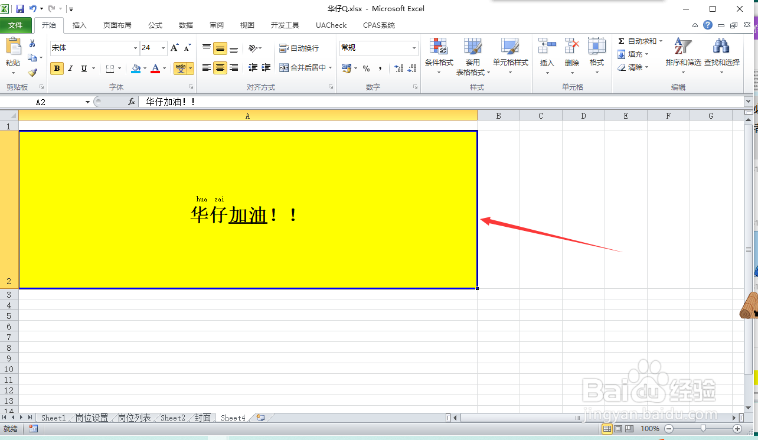Viewport: 758px width, 440px height.
Task: Open the fill color dropdown arrow
Action: point(145,69)
